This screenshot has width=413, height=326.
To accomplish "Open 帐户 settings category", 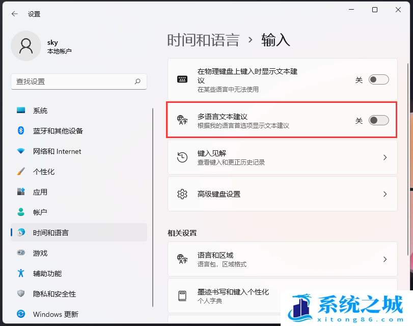I will [x=79, y=212].
